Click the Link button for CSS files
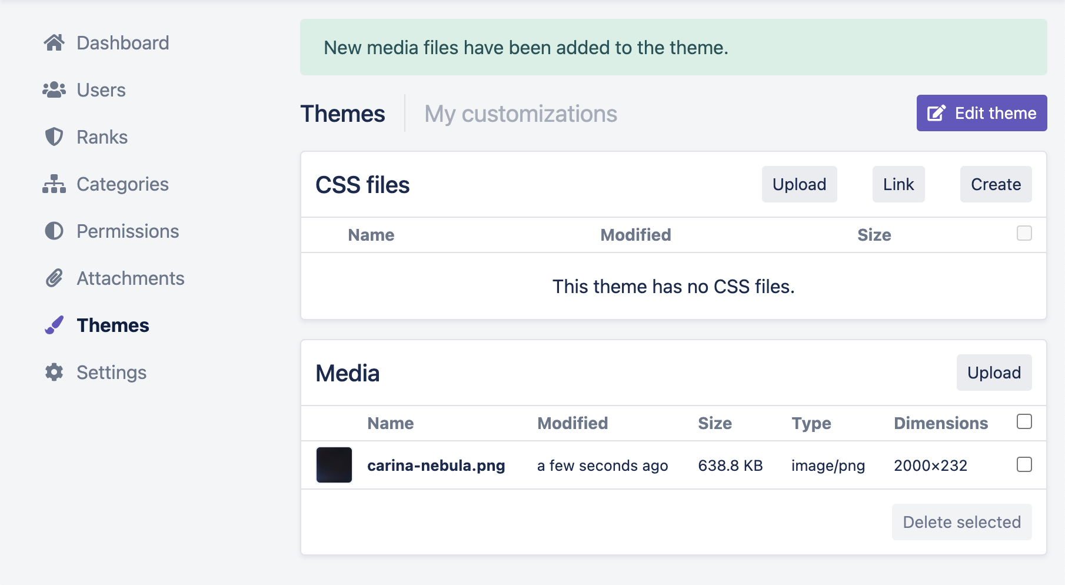Viewport: 1065px width, 585px height. [x=898, y=184]
